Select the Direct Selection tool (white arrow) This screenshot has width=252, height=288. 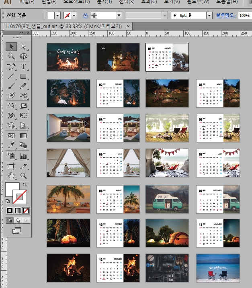click(x=23, y=47)
